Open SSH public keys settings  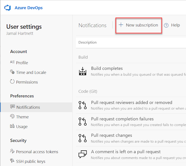(x=31, y=162)
